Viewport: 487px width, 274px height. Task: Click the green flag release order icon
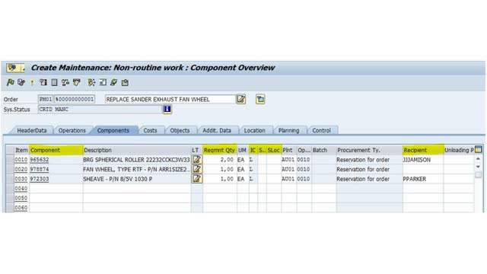pyautogui.click(x=10, y=82)
